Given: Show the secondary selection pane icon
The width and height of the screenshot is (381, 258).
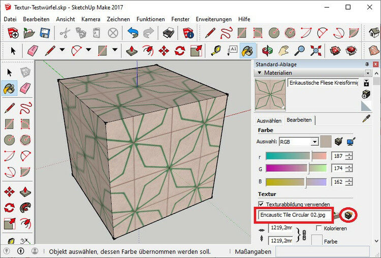Looking at the screenshot, I should pyautogui.click(x=366, y=83).
